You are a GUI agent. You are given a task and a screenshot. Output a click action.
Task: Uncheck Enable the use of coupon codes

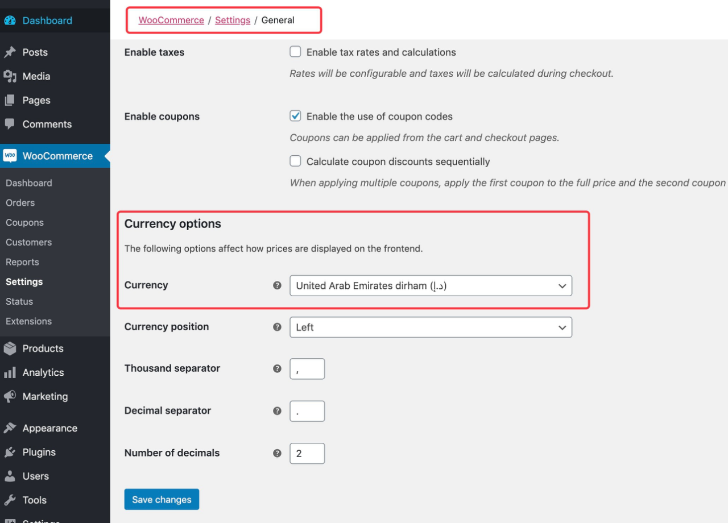click(295, 116)
